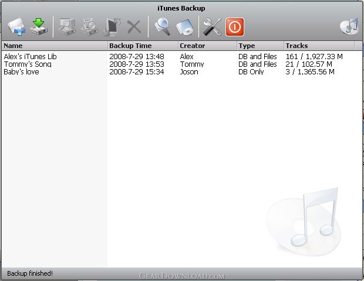Screen dimensions: 364x281
Task: Click DB and Files in Alex's row
Action: click(x=258, y=56)
